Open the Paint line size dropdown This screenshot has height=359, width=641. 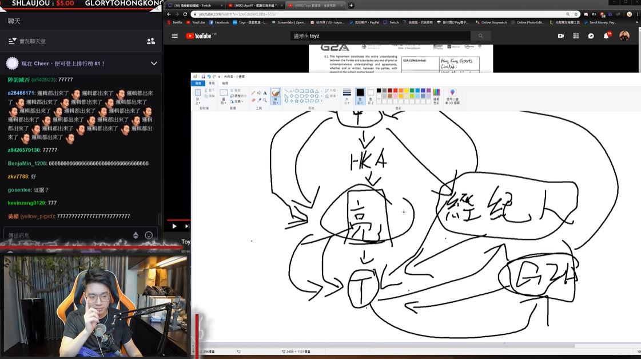(347, 95)
